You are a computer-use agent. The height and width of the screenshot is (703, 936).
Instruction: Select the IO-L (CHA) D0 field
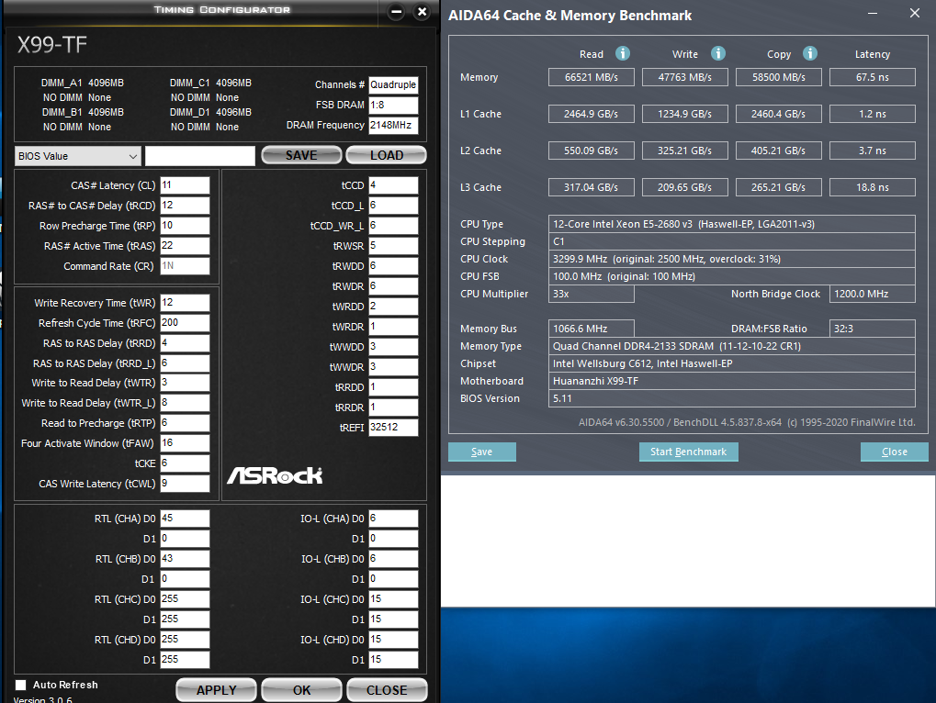(393, 519)
